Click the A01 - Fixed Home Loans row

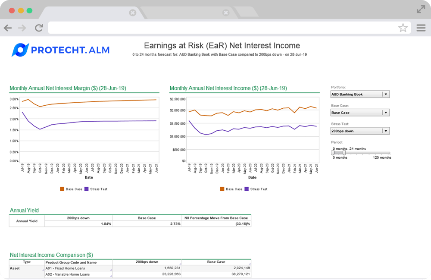(78, 268)
